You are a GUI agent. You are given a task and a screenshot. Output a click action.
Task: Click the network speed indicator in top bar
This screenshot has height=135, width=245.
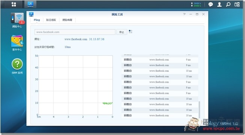(x=196, y=4)
